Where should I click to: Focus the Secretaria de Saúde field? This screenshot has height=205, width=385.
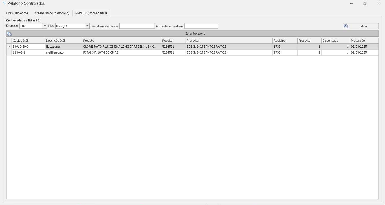137,26
